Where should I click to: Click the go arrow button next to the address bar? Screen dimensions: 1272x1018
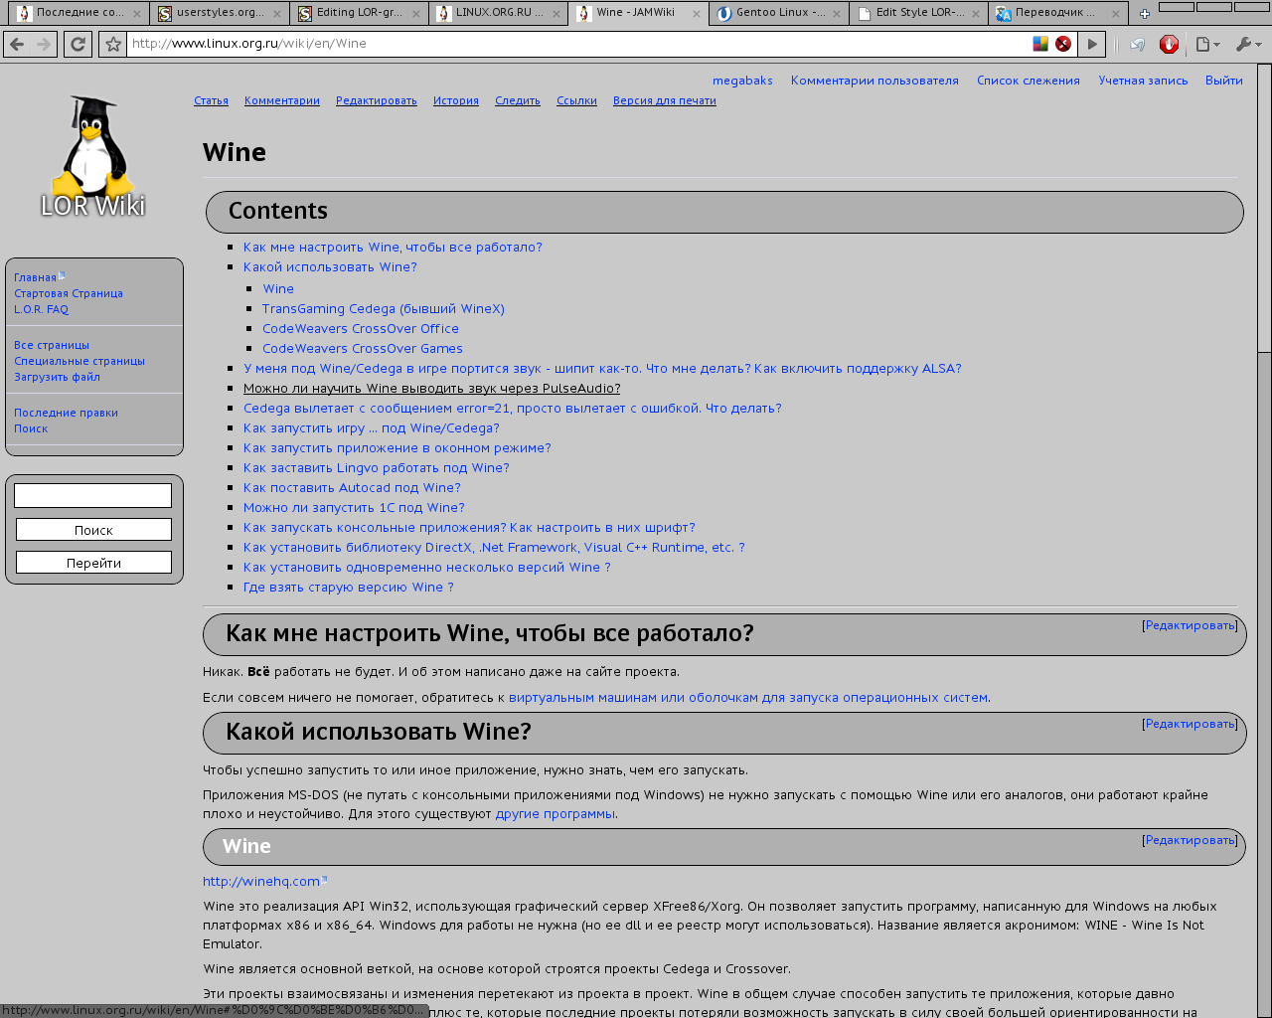[x=1092, y=44]
